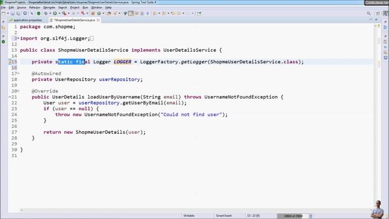Viewport: 389px width, 219px height.
Task: Click the ShopmeUserDetails constructor call on line 27
Action: click(x=100, y=132)
